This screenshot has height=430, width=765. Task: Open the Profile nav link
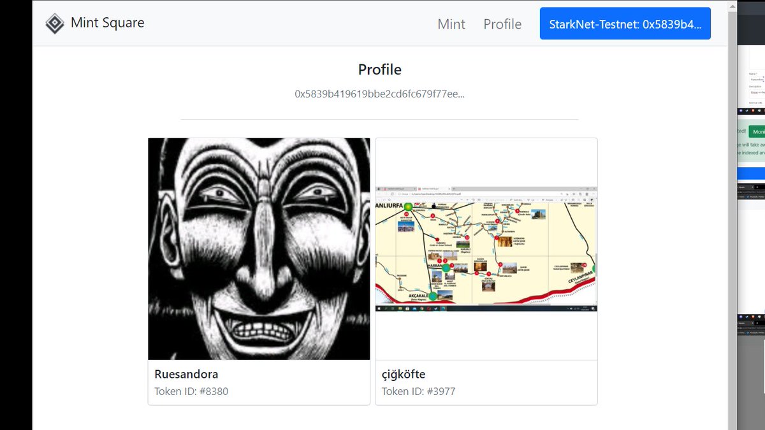click(502, 24)
